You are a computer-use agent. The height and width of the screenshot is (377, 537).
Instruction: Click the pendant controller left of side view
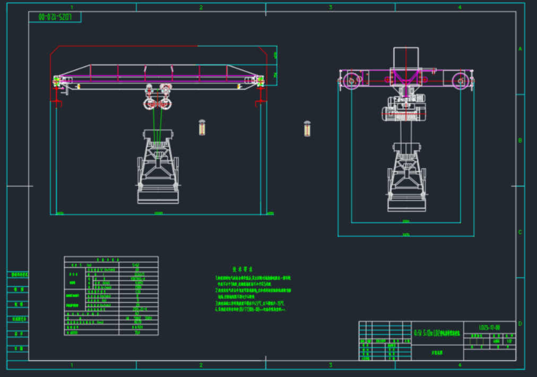pos(307,129)
